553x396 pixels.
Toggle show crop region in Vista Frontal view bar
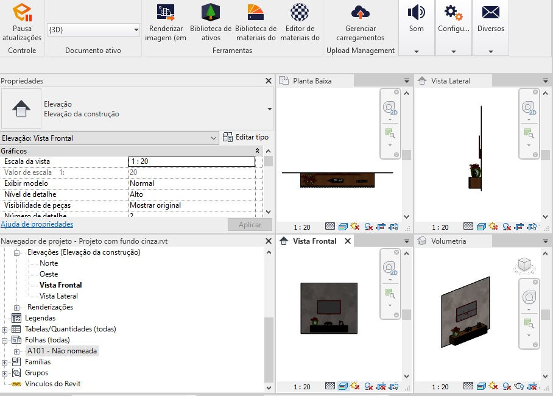[393, 386]
